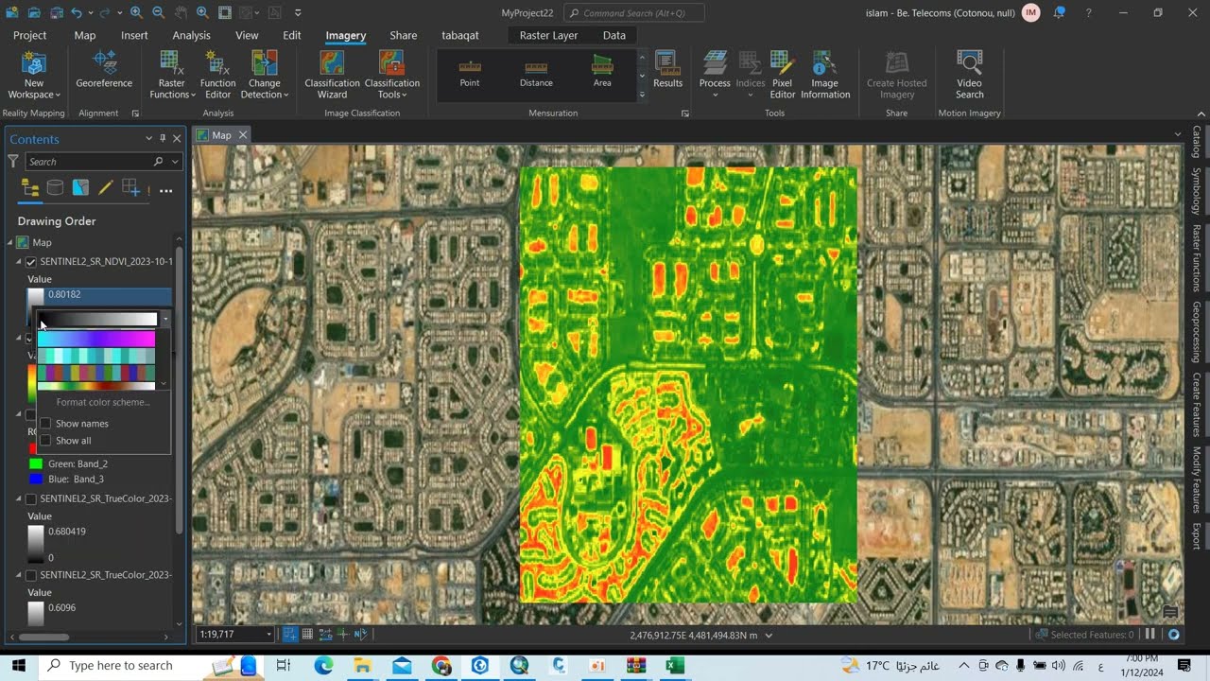Enable Show all checkbox
The width and height of the screenshot is (1210, 681).
[x=45, y=441]
